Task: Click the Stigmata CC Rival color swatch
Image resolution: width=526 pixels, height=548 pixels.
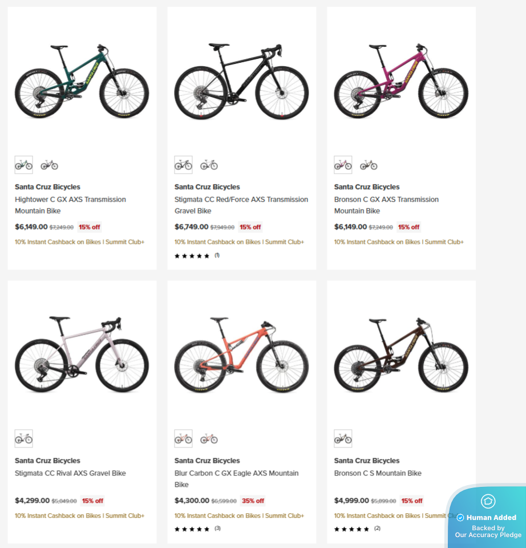Action: tap(23, 439)
